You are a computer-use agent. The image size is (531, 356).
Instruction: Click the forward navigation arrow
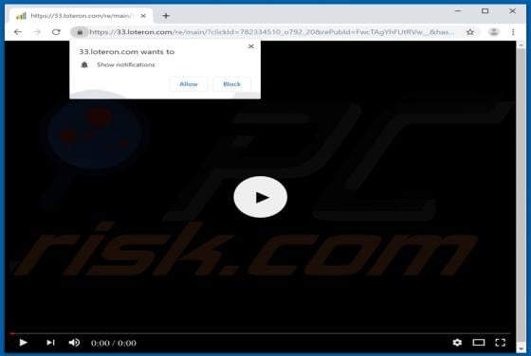[x=37, y=32]
